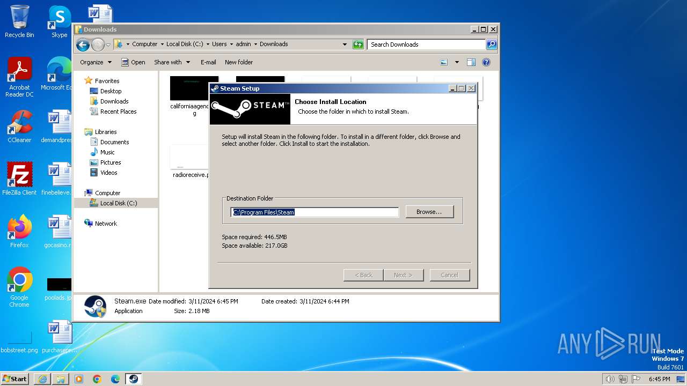Toggle the preview pane icon
The image size is (687, 386).
pos(471,62)
